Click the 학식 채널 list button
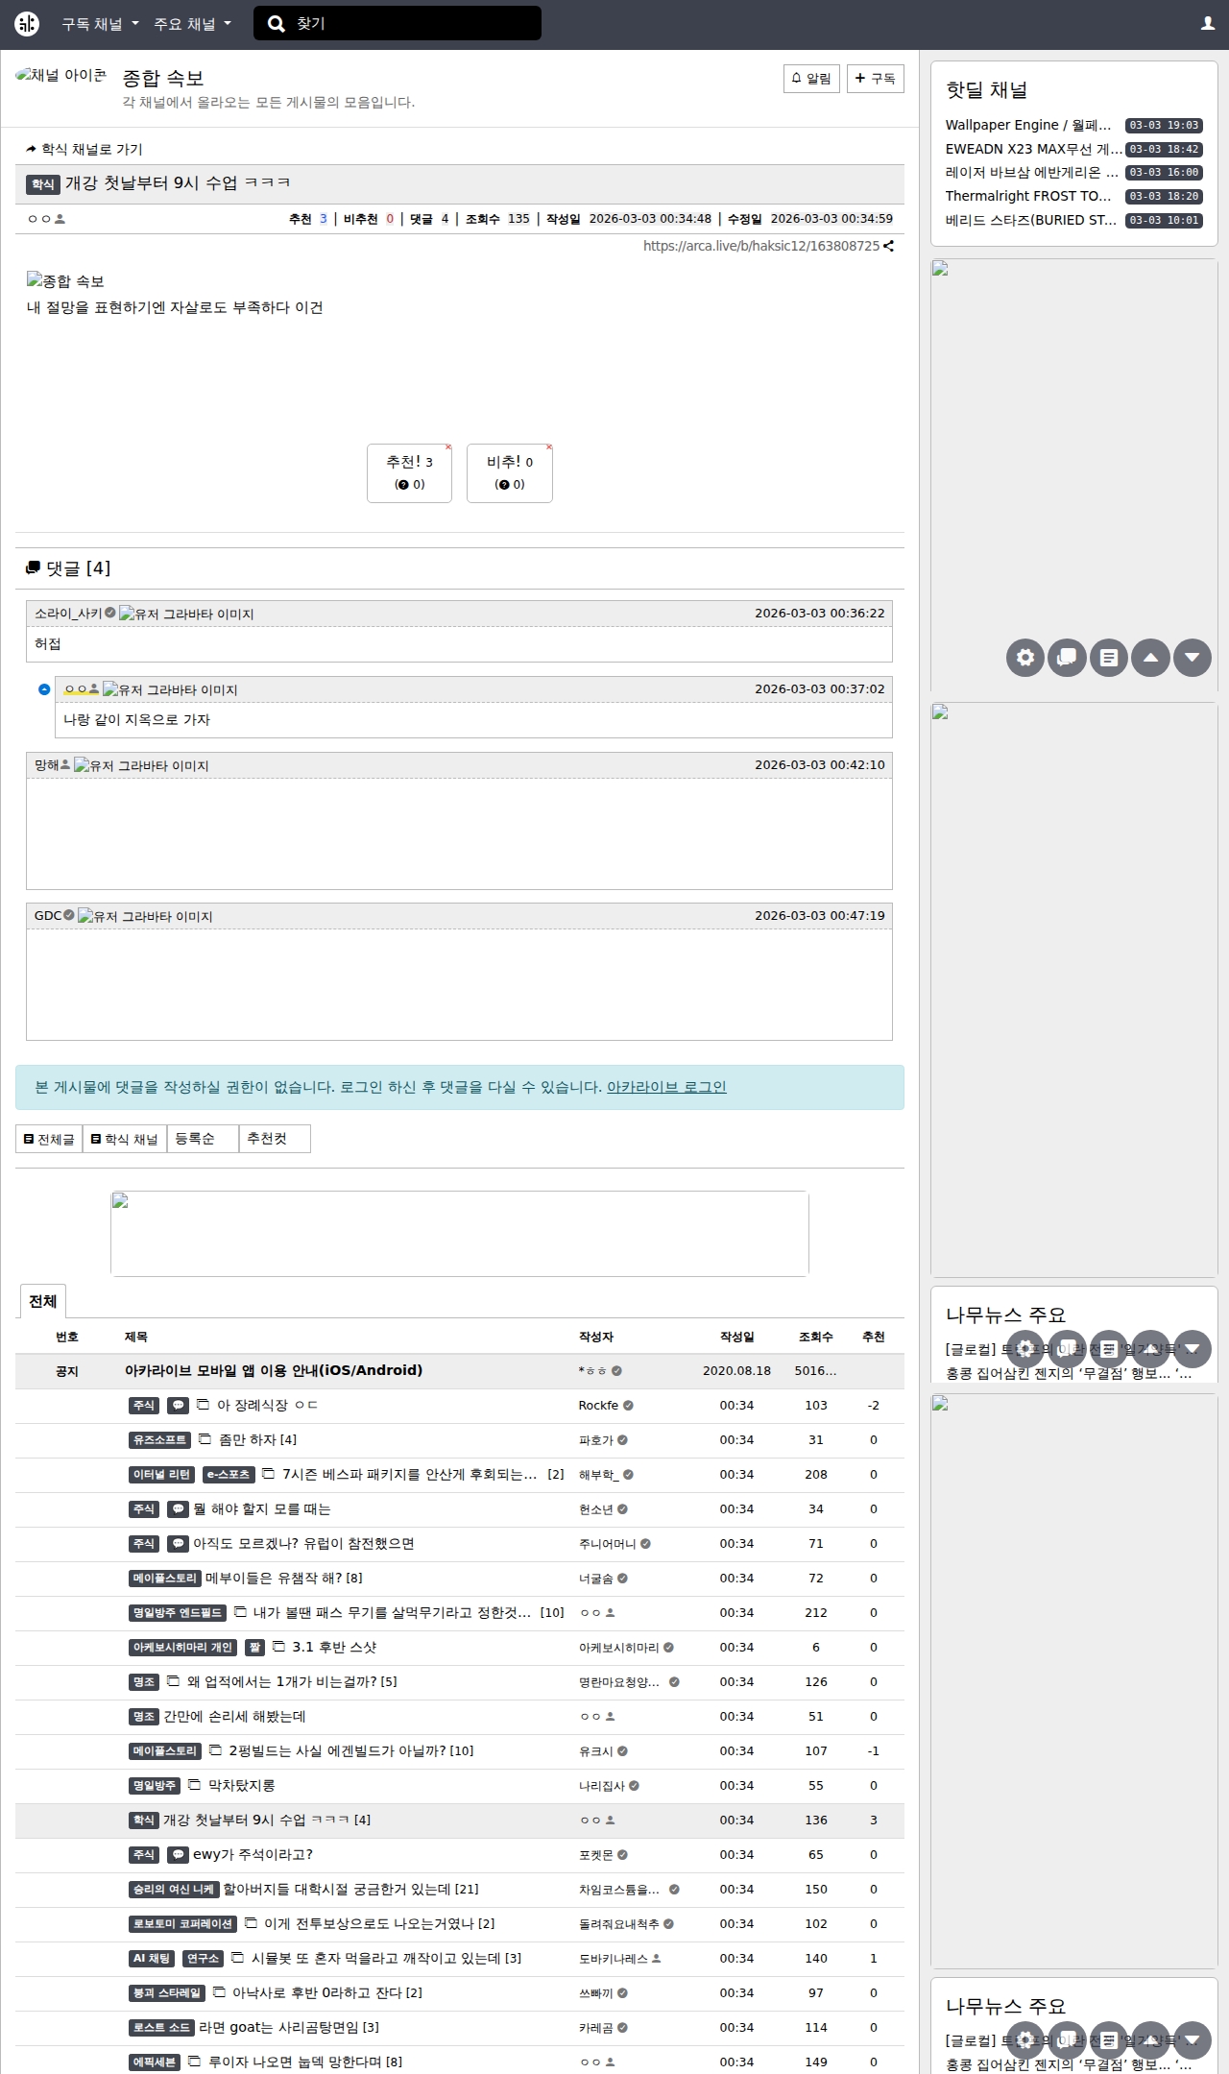 (x=125, y=1139)
